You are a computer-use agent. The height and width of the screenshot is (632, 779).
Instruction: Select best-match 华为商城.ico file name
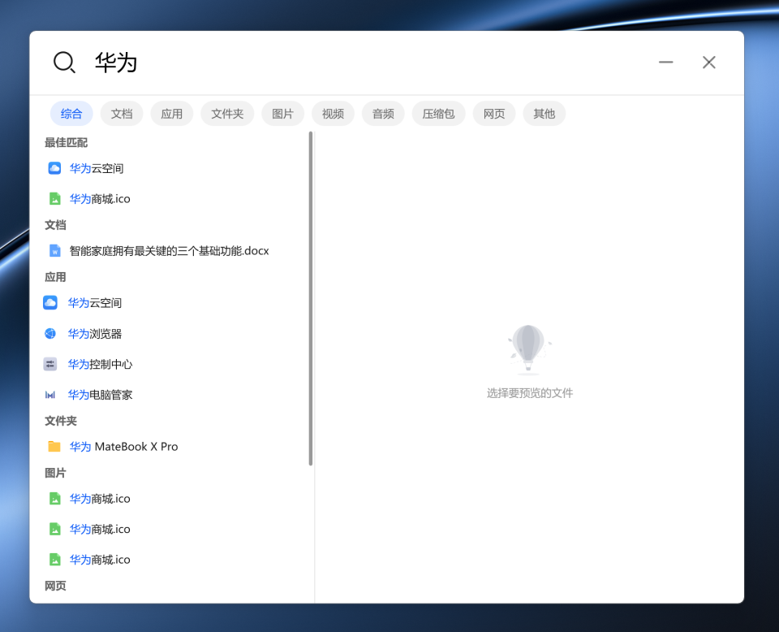click(x=100, y=199)
